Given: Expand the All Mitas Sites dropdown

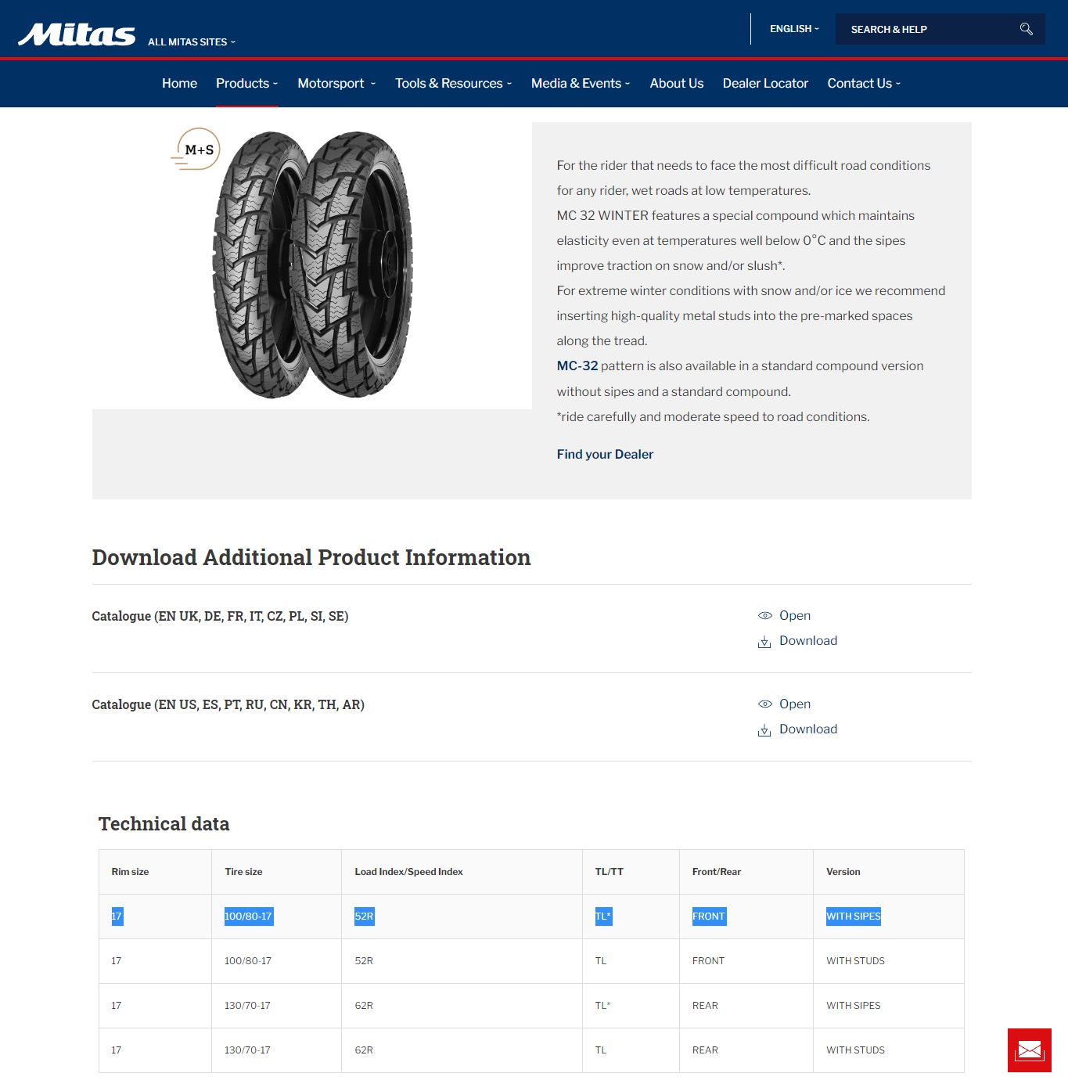Looking at the screenshot, I should point(192,42).
